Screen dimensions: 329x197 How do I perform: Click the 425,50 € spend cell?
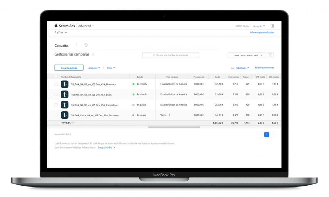(219, 84)
